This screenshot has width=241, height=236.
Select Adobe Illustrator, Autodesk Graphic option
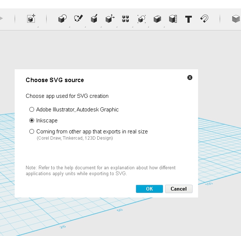[x=74, y=110]
